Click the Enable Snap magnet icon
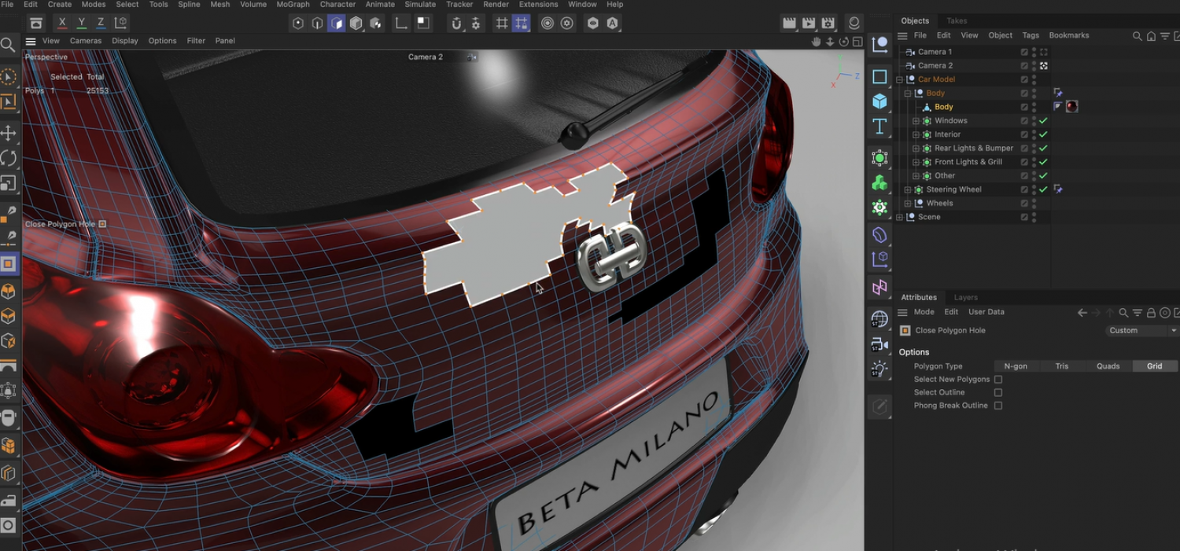 455,24
